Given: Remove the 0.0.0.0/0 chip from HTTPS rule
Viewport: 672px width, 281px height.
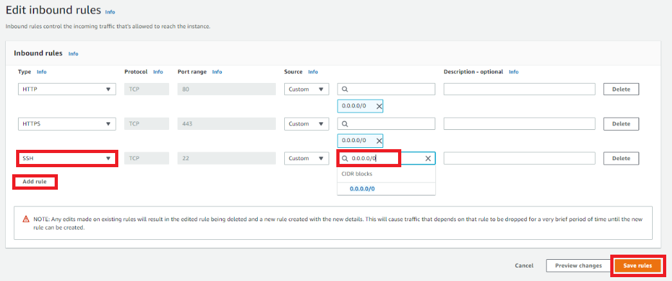Looking at the screenshot, I should click(x=379, y=140).
